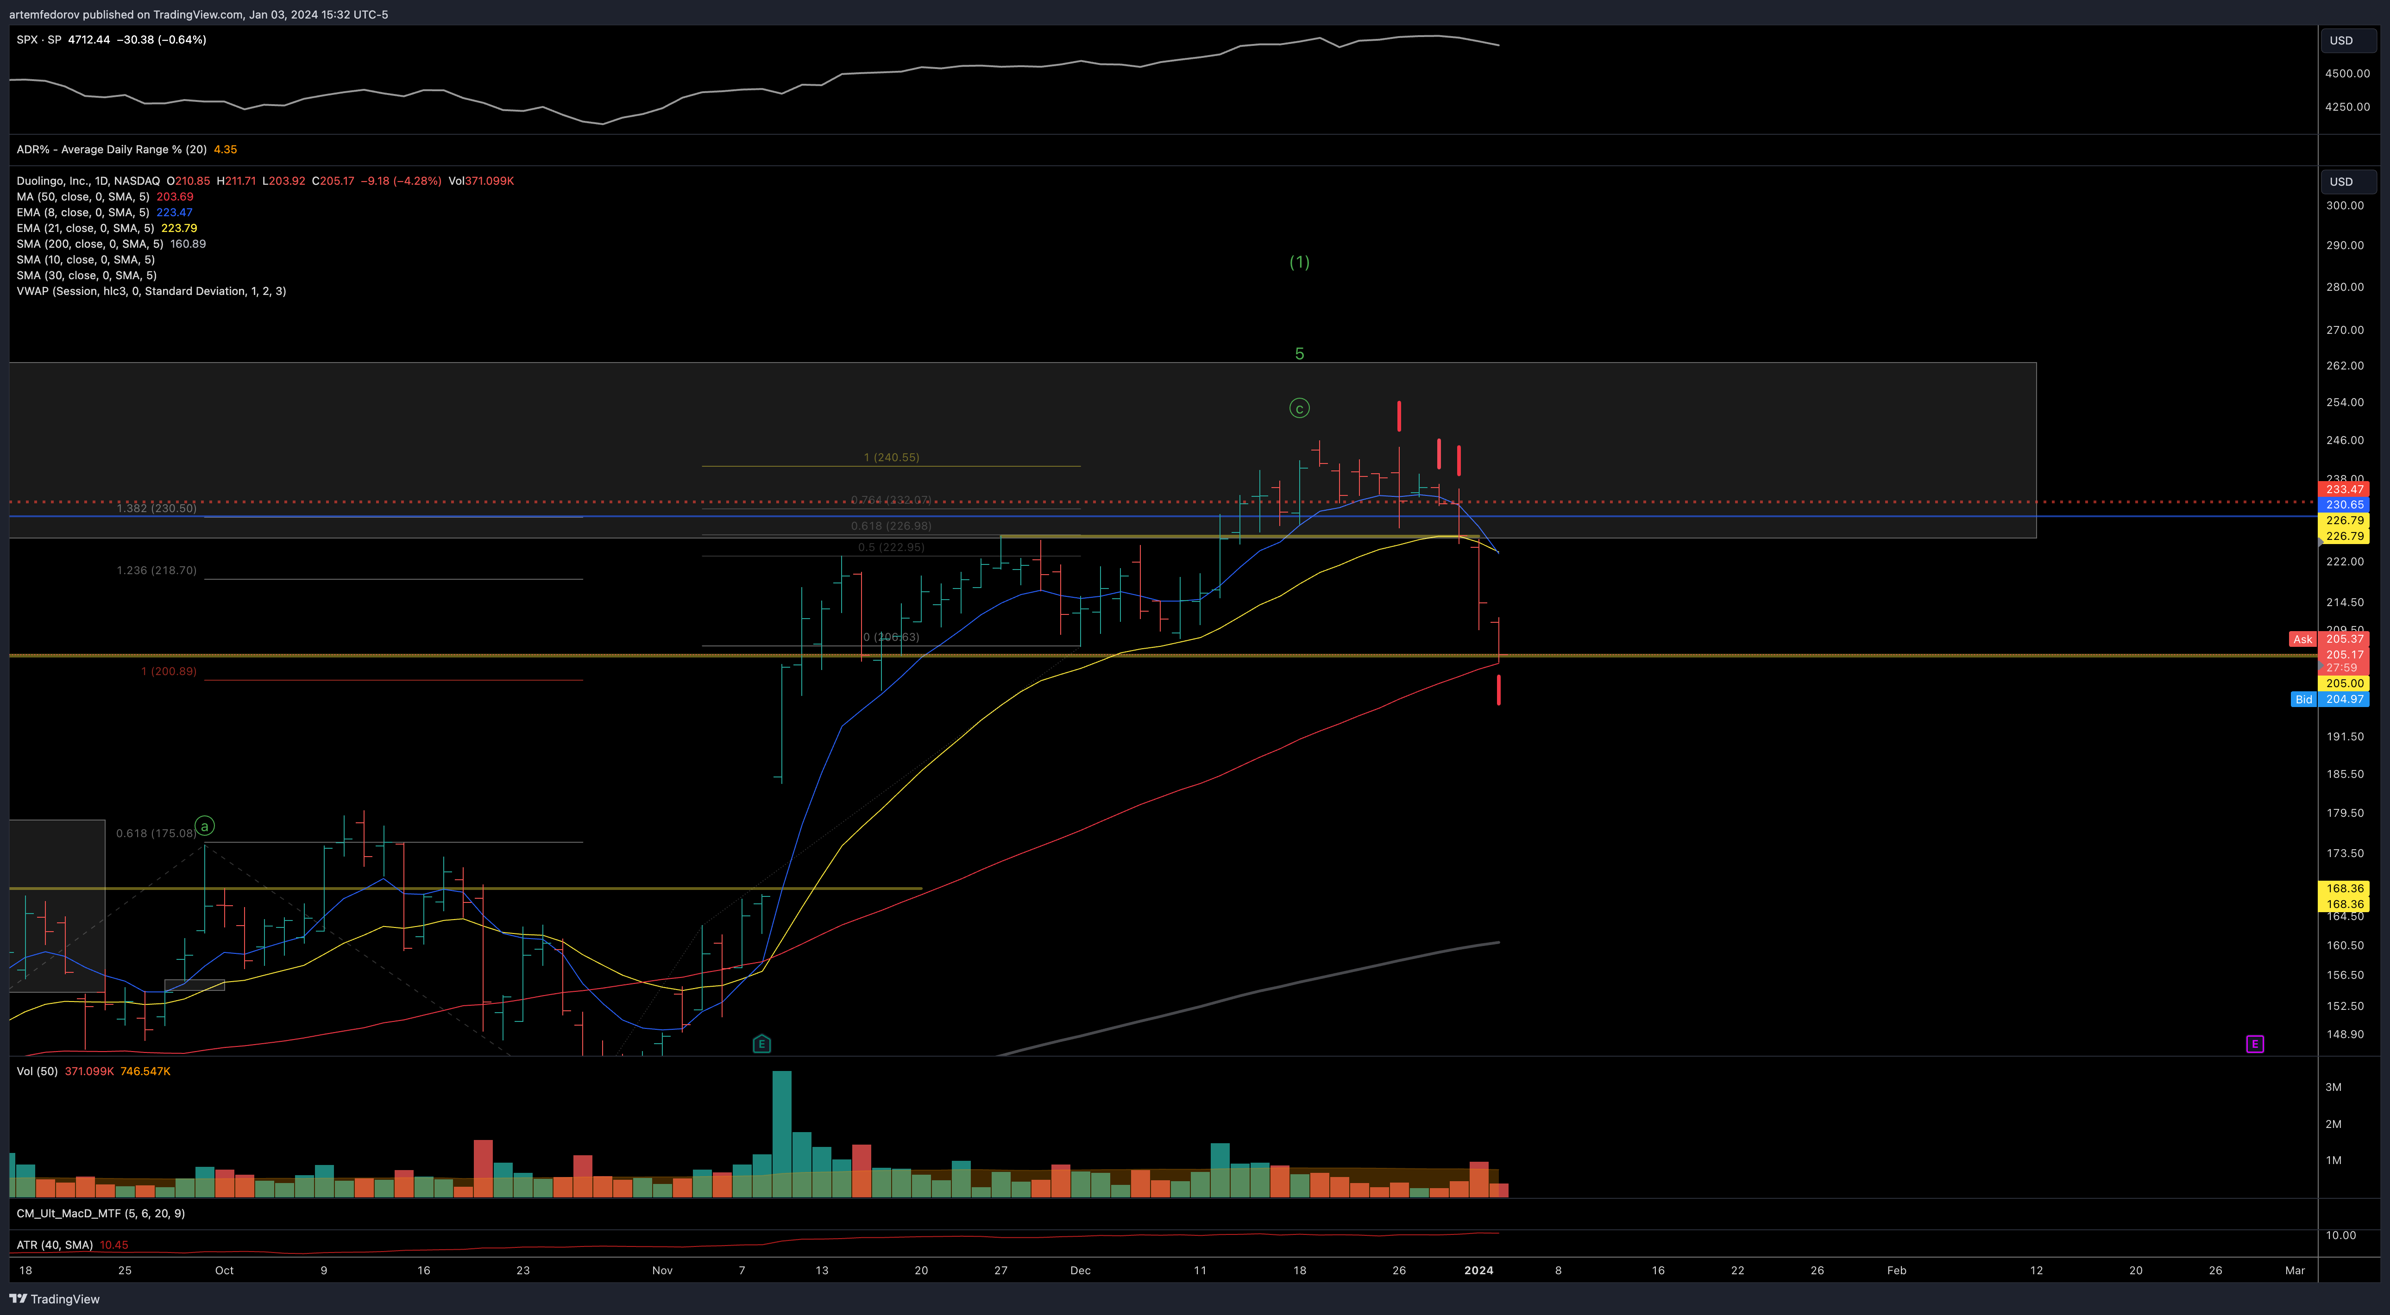Select the VWAP Session indicator legend
Viewport: 2390px width, 1315px height.
151,291
